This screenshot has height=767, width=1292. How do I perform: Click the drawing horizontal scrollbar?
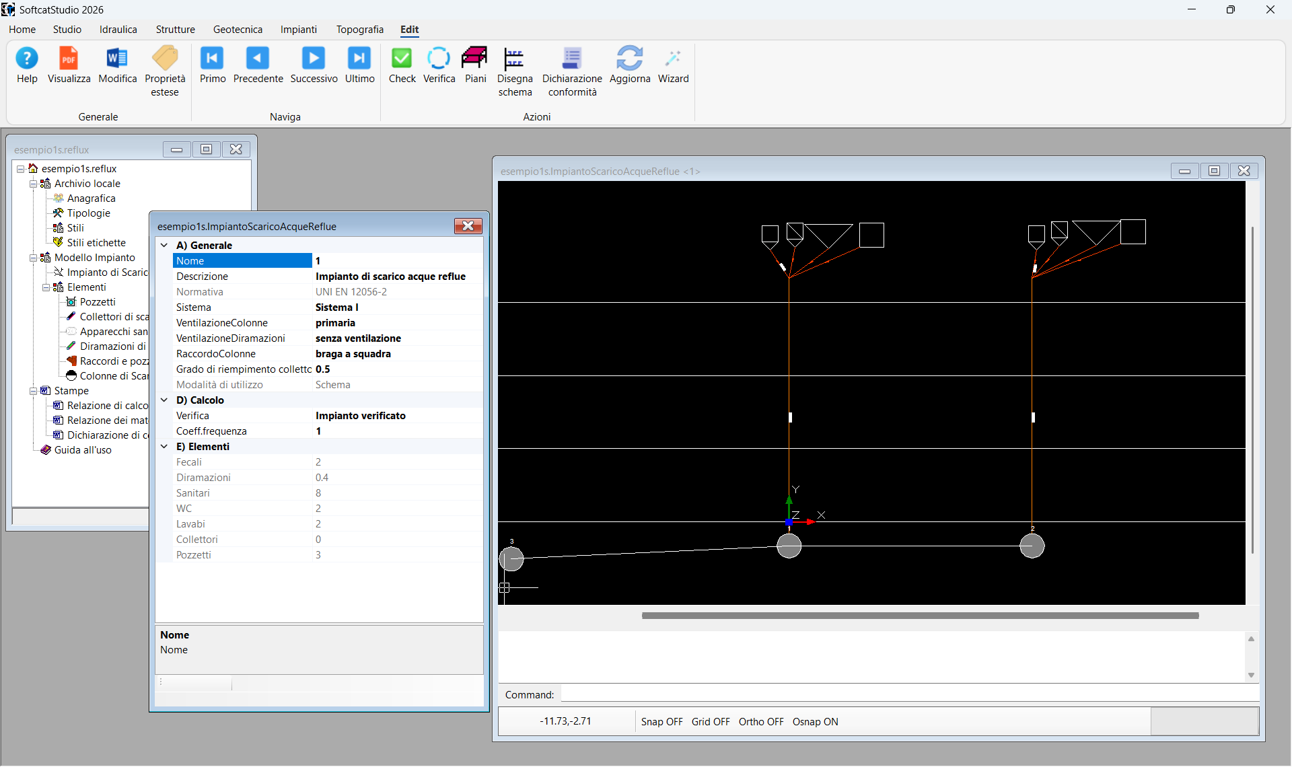pyautogui.click(x=920, y=616)
